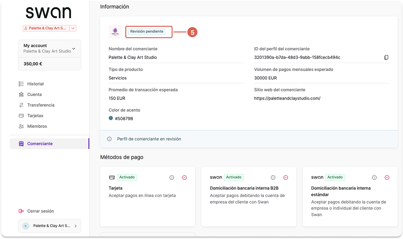The image size is (403, 239).
Task: Remove Domiciliación bancaria interna estándar method
Action: (x=387, y=178)
